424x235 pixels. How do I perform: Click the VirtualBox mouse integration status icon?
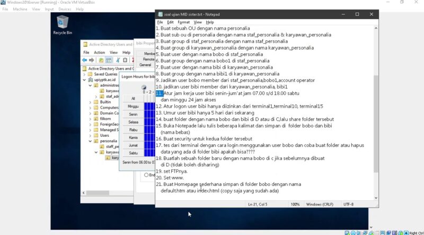(x=401, y=233)
